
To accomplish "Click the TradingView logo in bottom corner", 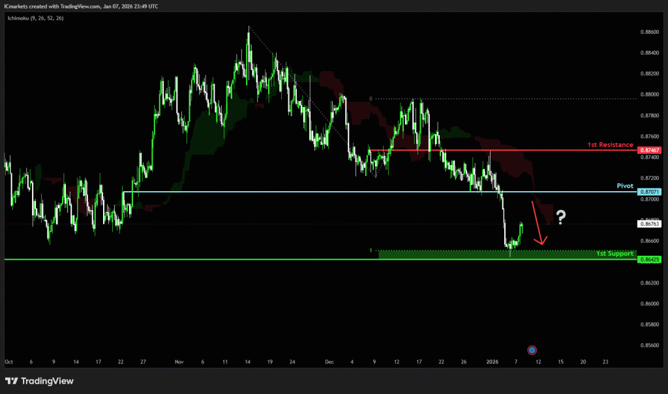I will (x=40, y=381).
